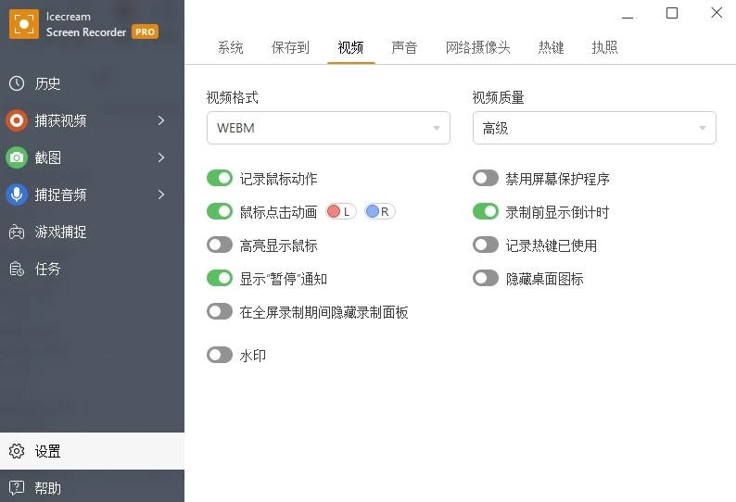Switch to the 声音 tab

404,47
